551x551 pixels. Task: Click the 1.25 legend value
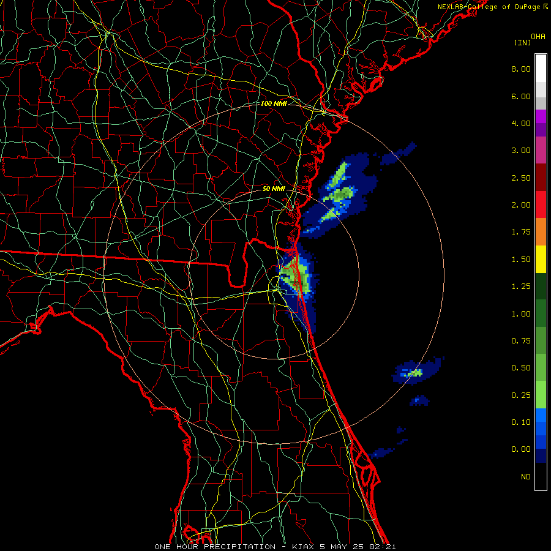[521, 287]
